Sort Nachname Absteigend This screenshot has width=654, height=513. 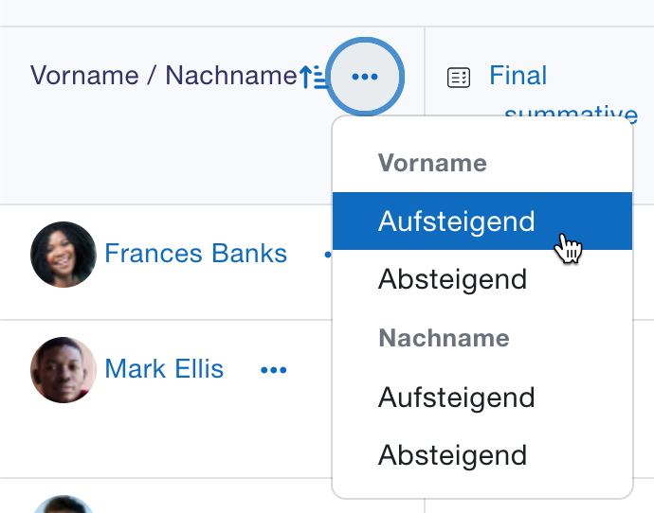[x=482, y=455]
